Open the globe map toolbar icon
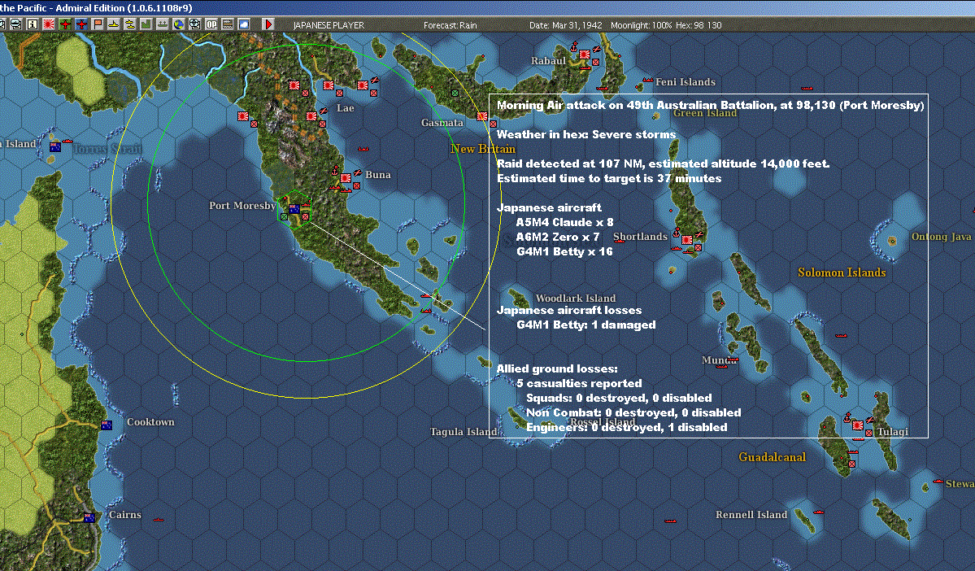Image resolution: width=975 pixels, height=571 pixels. [x=178, y=24]
